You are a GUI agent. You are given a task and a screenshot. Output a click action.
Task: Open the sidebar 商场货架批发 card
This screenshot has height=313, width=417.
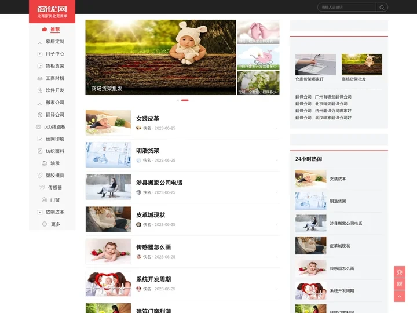coord(361,68)
